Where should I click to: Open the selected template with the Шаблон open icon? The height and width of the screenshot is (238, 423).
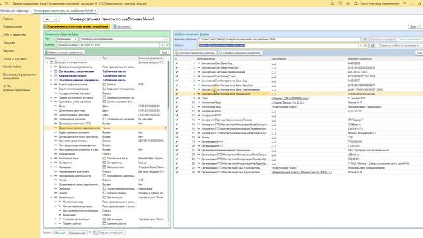[365, 46]
